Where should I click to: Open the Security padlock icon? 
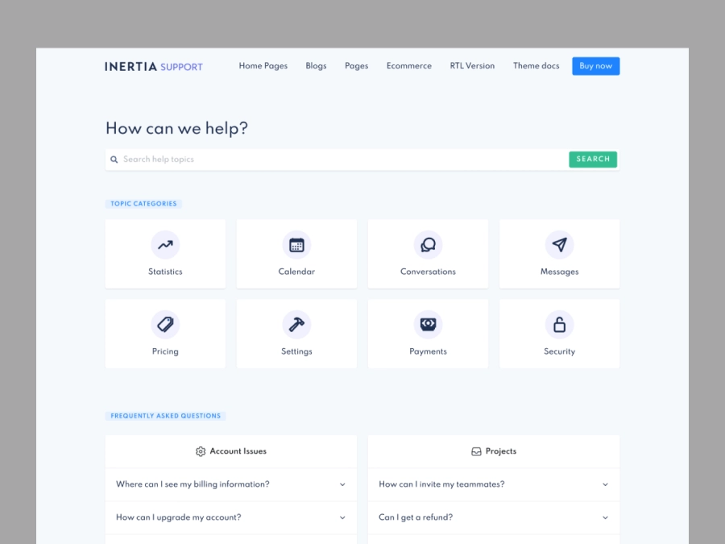pyautogui.click(x=559, y=324)
